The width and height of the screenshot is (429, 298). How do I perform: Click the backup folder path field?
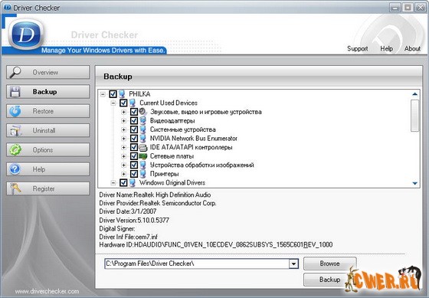coord(197,264)
